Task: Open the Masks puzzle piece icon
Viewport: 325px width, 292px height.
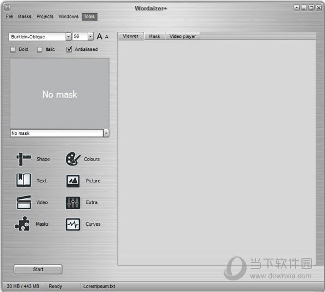Action: [x=22, y=224]
